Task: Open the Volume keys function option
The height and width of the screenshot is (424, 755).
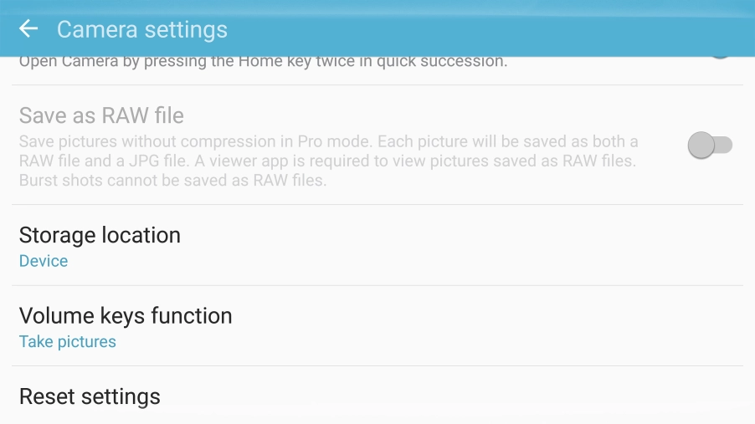Action: coord(126,316)
